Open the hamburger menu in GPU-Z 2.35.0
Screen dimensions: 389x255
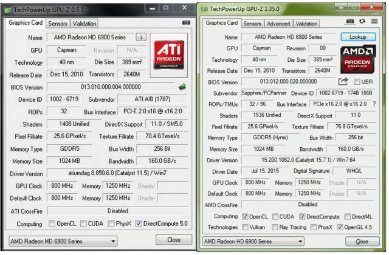click(x=374, y=21)
